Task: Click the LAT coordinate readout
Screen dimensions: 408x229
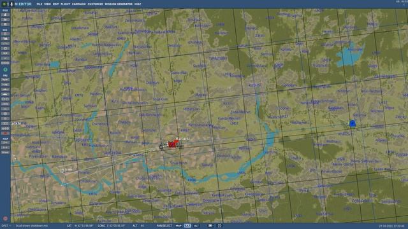Action: pos(80,226)
